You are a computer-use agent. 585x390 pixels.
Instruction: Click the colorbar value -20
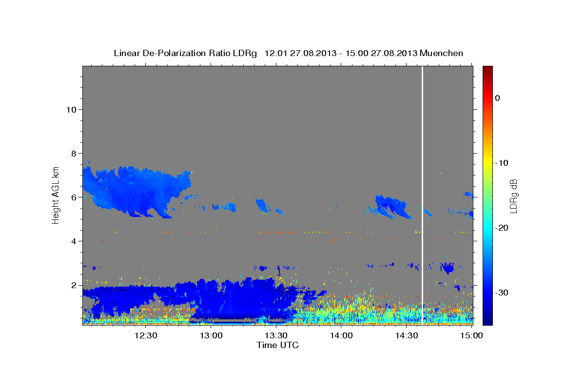pos(502,228)
